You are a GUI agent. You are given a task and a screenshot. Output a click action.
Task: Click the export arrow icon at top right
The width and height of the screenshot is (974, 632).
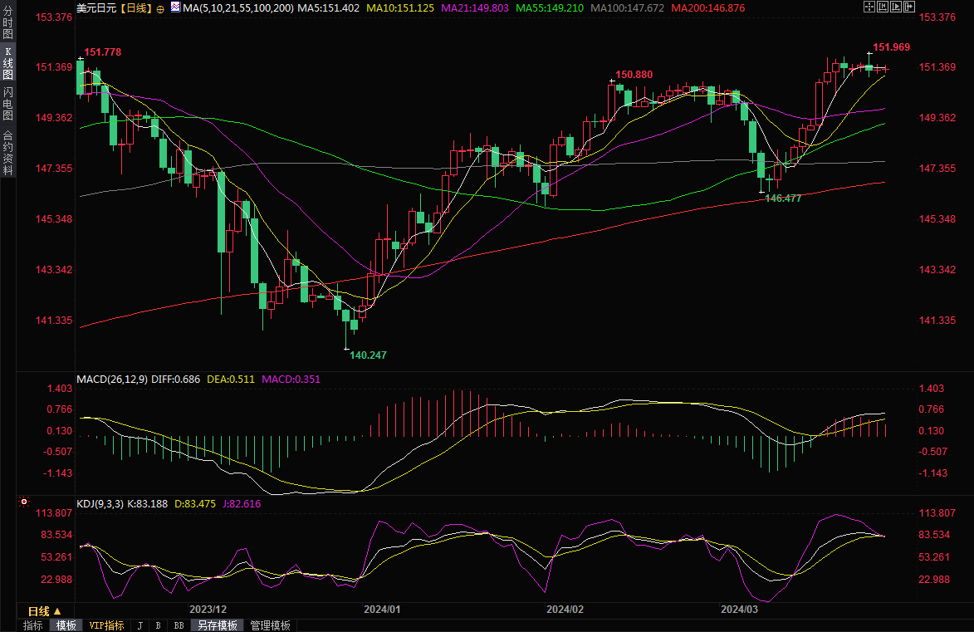pyautogui.click(x=909, y=7)
